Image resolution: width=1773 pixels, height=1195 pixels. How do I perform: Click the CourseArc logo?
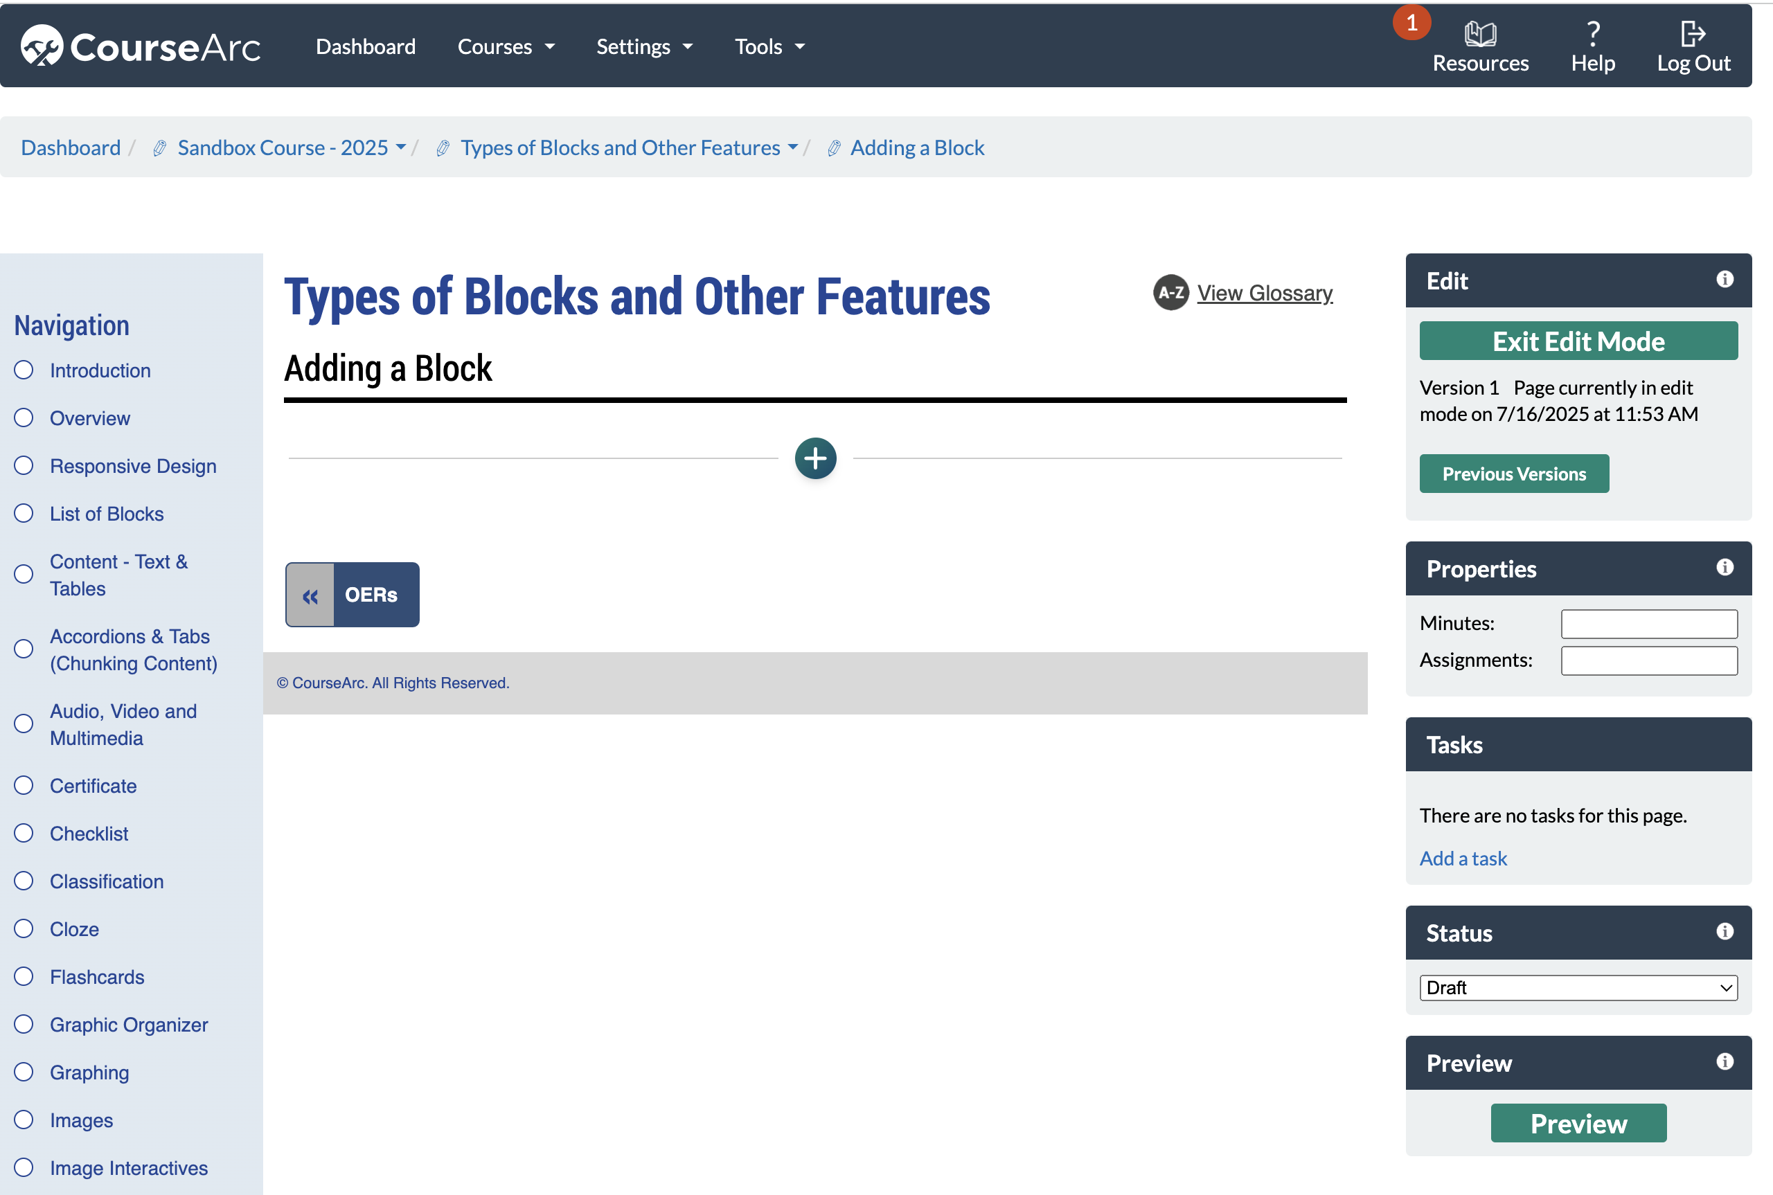pyautogui.click(x=141, y=46)
